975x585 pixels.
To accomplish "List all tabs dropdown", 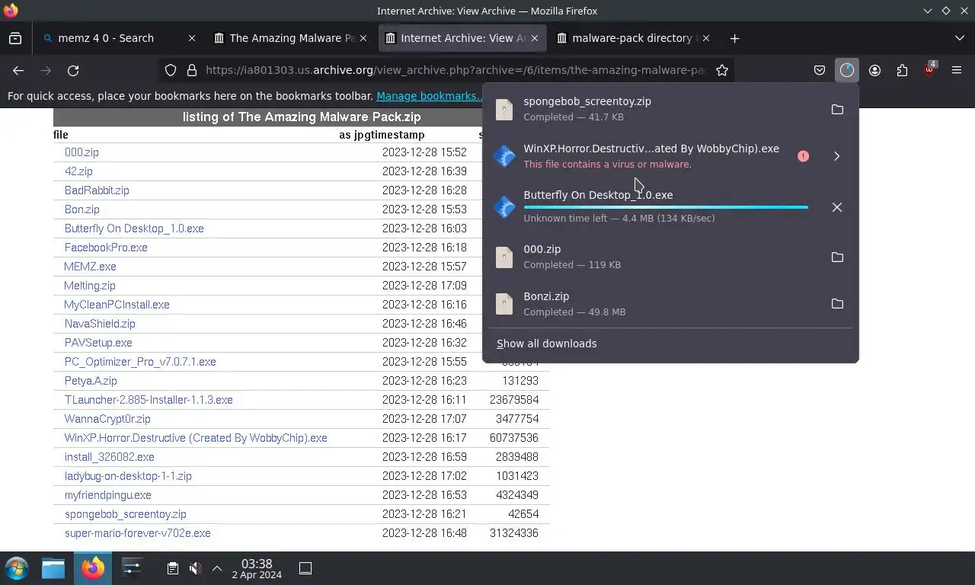I will pos(959,38).
